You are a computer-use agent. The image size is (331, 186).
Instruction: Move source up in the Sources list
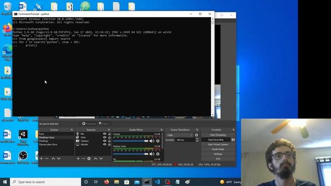(x=95, y=159)
